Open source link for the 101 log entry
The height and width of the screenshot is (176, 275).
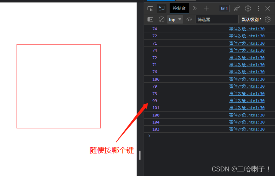pyautogui.click(x=247, y=108)
